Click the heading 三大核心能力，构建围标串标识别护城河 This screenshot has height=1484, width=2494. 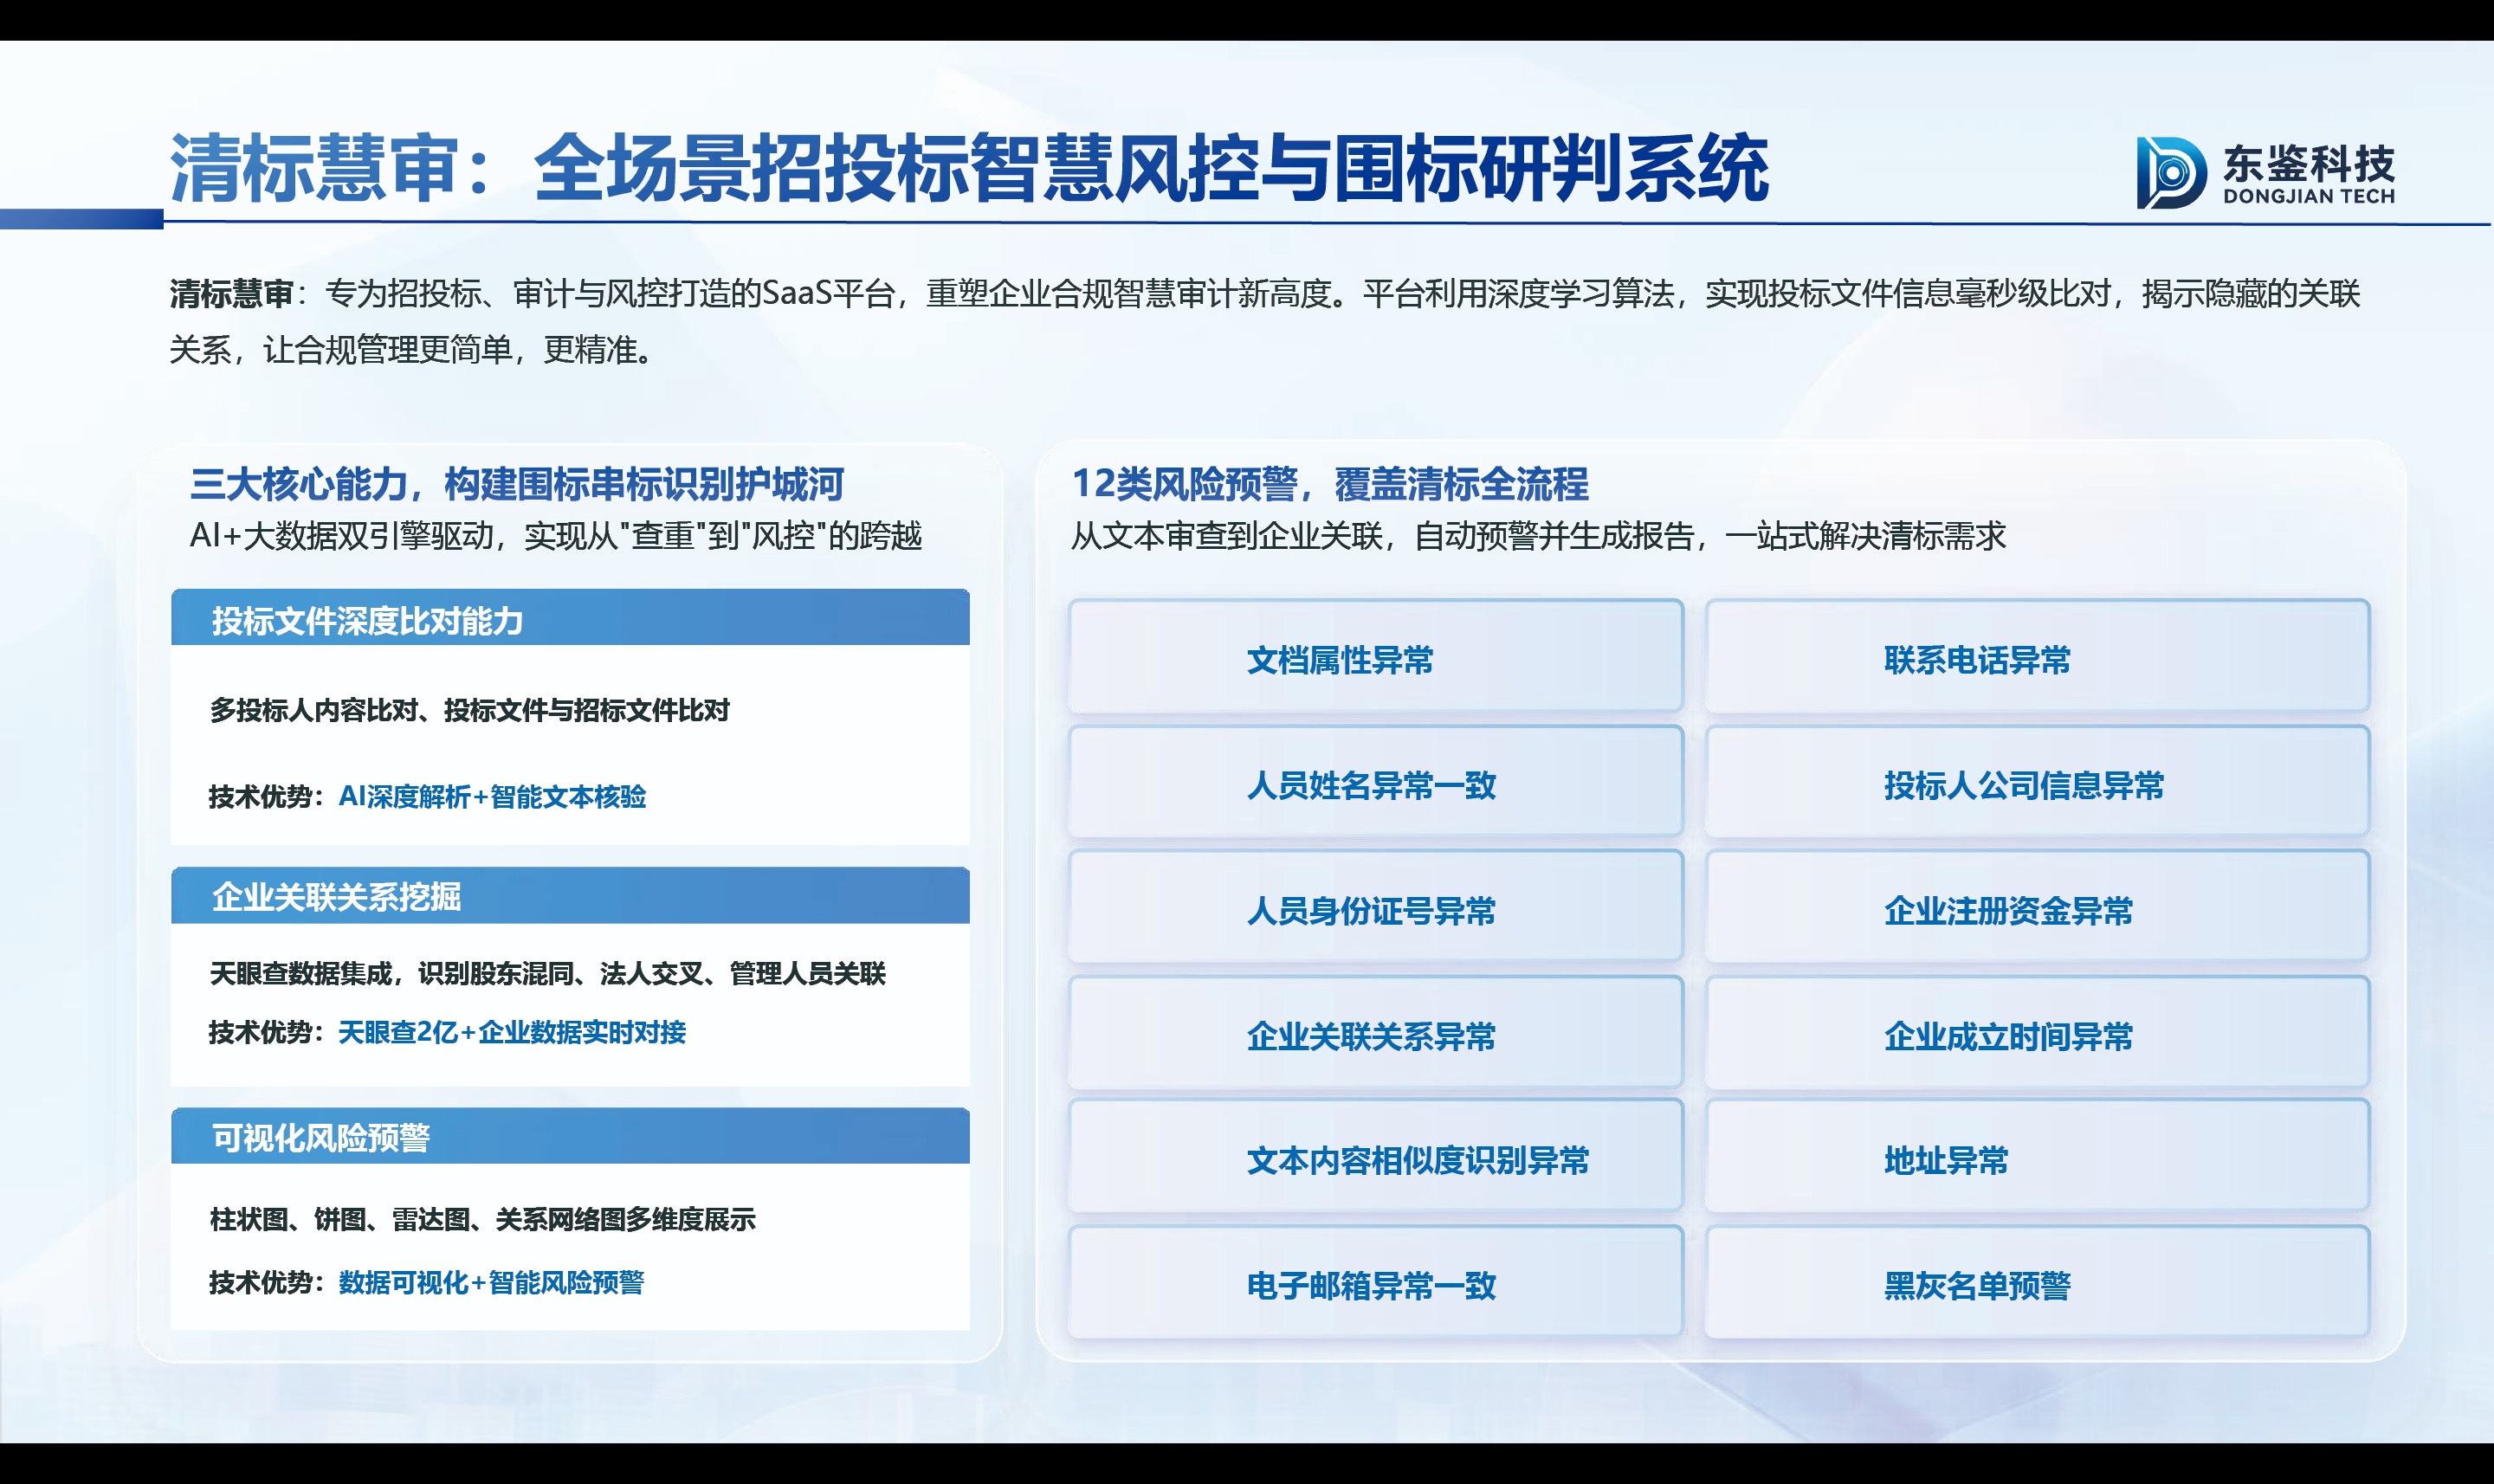point(517,484)
